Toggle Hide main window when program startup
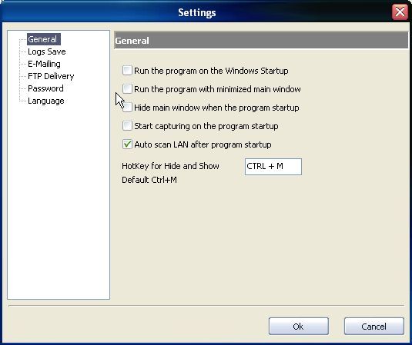The height and width of the screenshot is (345, 412). (x=127, y=108)
